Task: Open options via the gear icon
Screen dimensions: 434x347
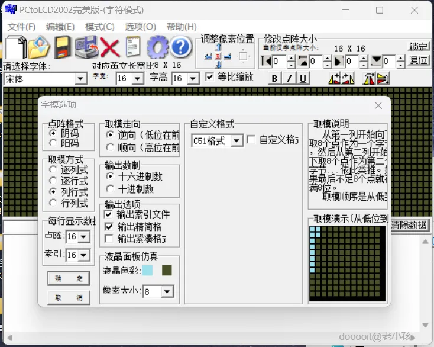Action: (157, 47)
